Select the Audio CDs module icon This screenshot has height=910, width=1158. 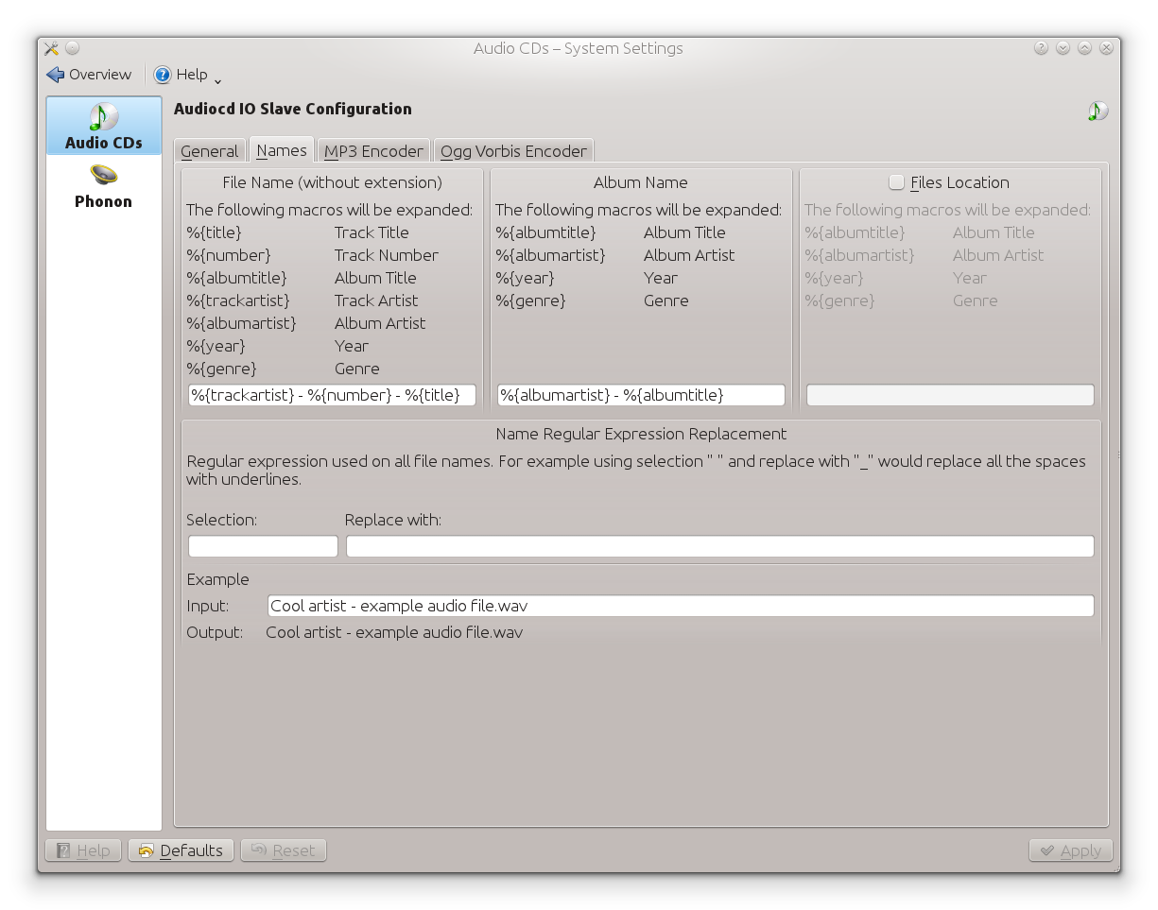104,116
